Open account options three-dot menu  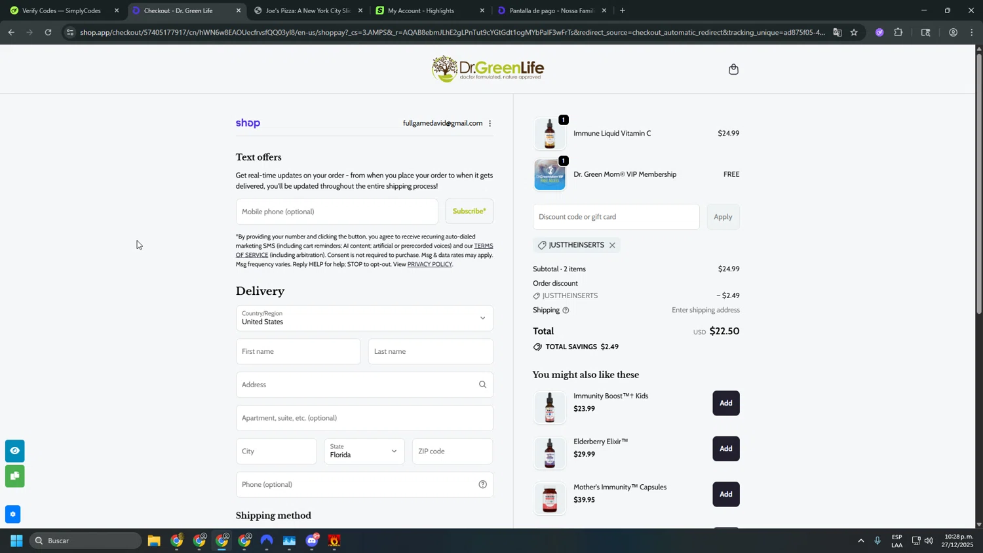coord(490,123)
